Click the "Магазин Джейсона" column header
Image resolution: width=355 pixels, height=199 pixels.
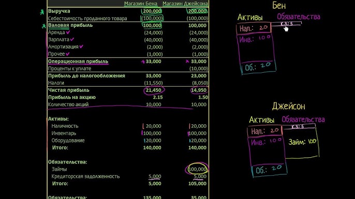185,4
